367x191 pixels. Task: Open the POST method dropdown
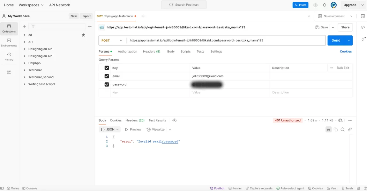click(112, 40)
